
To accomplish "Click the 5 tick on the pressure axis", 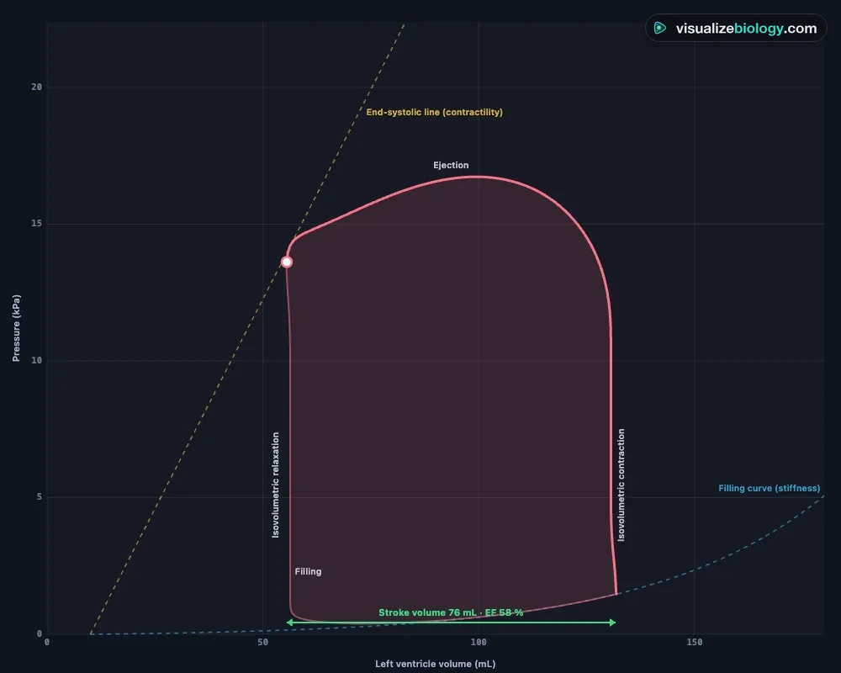I will 40,497.
